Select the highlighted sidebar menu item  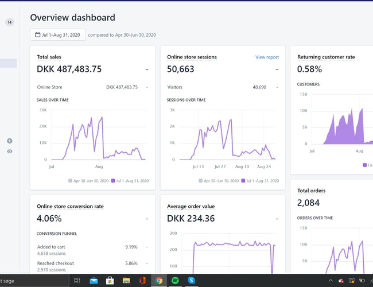[x=9, y=64]
